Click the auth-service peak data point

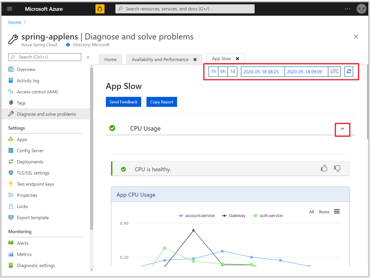click(165, 248)
